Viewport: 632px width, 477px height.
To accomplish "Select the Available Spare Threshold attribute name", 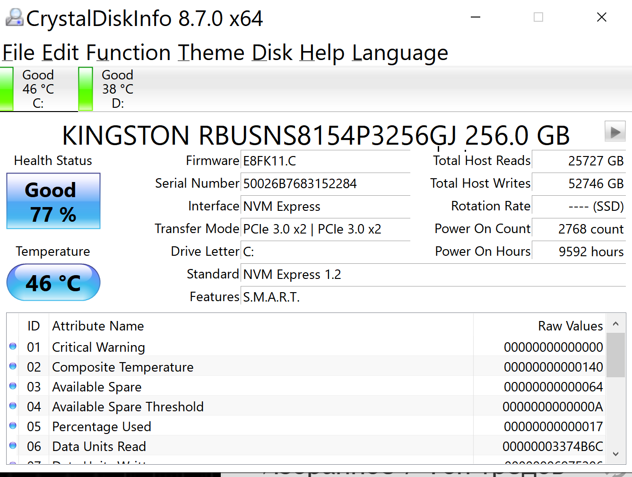I will pyautogui.click(x=128, y=407).
